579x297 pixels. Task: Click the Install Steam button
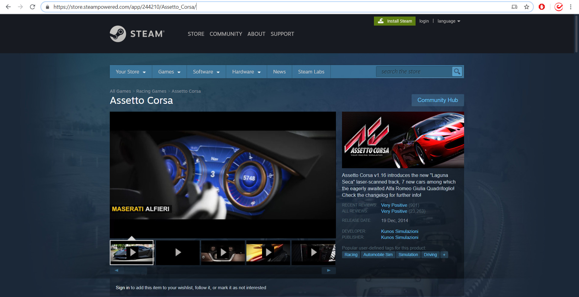(x=395, y=21)
